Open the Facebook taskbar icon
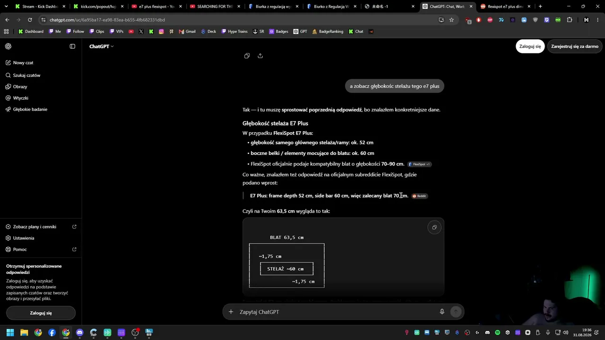The width and height of the screenshot is (605, 340). (52, 332)
